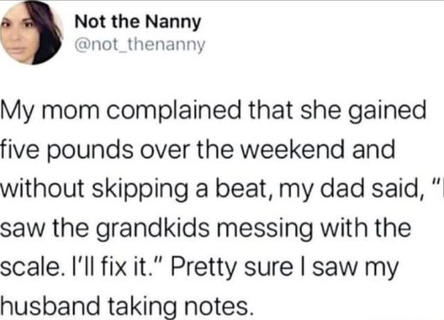444x320 pixels.
Task: Open the Not the Nanny profile picture
Action: tap(31, 33)
